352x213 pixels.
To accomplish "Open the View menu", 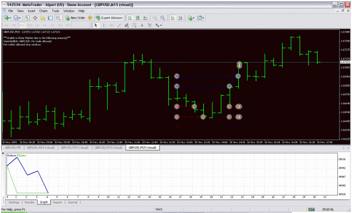I will pyautogui.click(x=20, y=11).
